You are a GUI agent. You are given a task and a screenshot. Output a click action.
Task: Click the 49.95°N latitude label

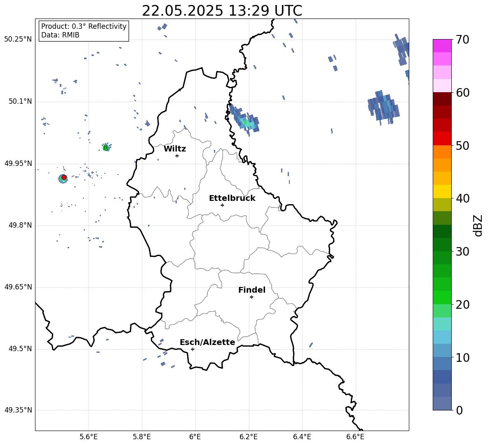18,163
